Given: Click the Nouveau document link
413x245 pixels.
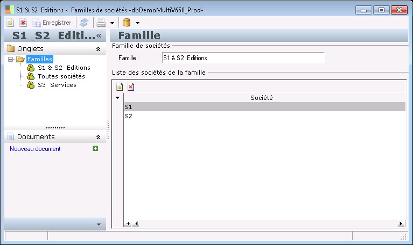Looking at the screenshot, I should [35, 149].
